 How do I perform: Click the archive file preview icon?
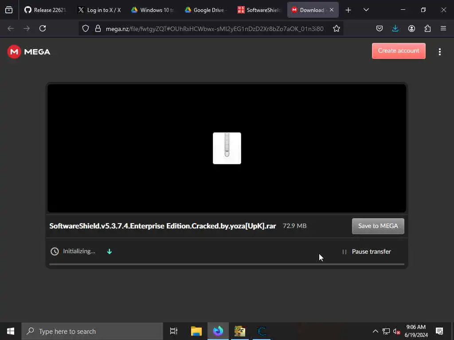227,148
